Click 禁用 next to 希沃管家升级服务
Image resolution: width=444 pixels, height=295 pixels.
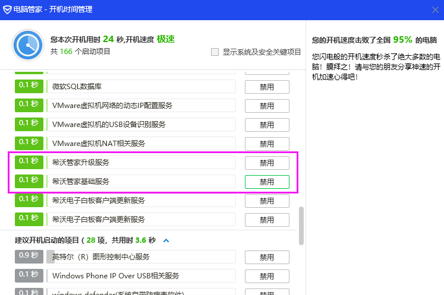(x=267, y=163)
